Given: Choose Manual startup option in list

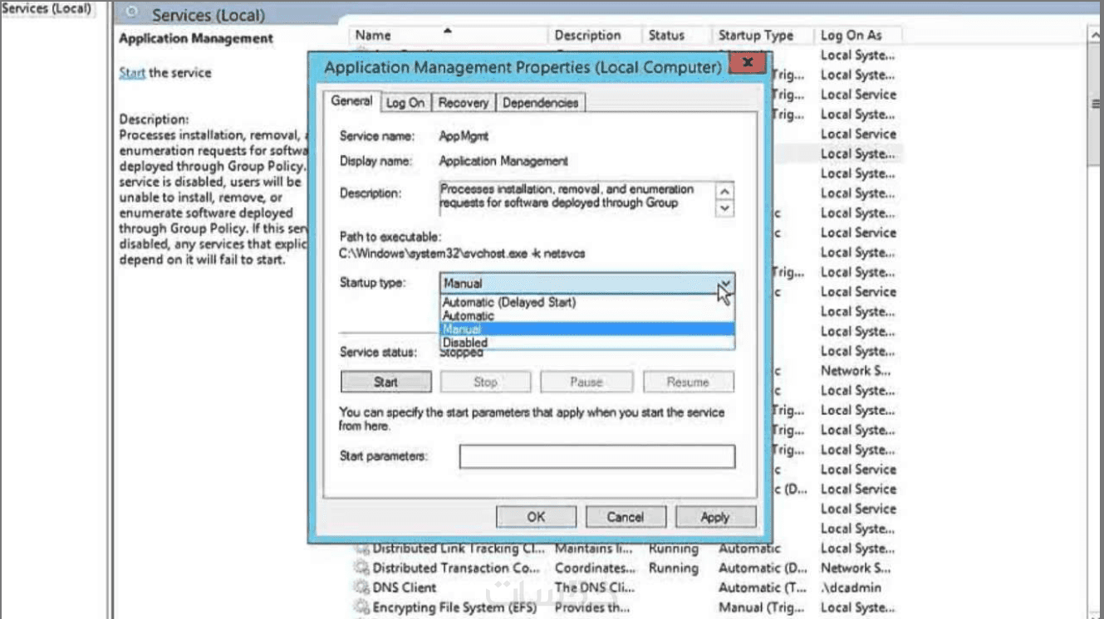Looking at the screenshot, I should [586, 329].
